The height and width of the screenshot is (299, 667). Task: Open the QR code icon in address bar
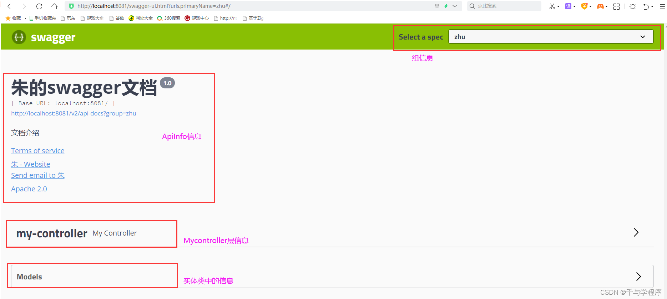pyautogui.click(x=437, y=6)
